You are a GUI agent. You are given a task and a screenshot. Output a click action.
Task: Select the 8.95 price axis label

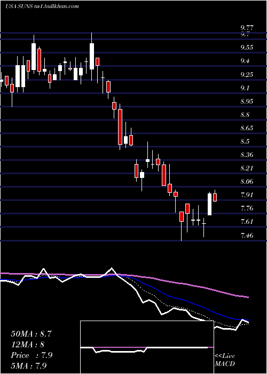point(247,102)
